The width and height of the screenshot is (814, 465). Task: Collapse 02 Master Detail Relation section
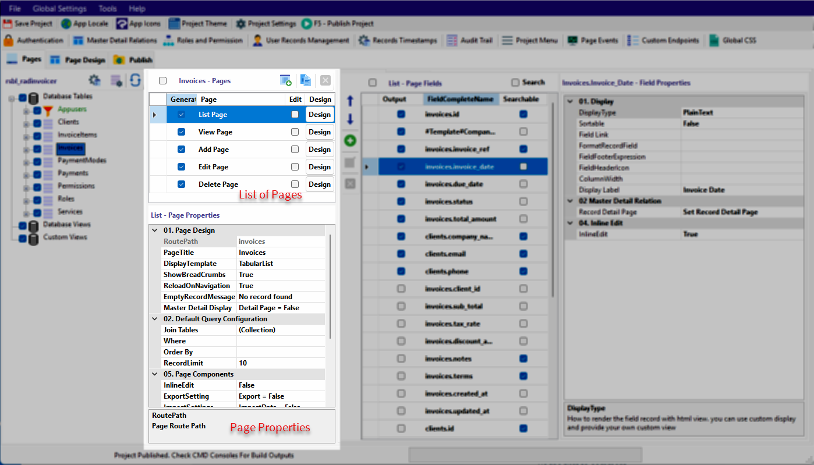click(570, 201)
